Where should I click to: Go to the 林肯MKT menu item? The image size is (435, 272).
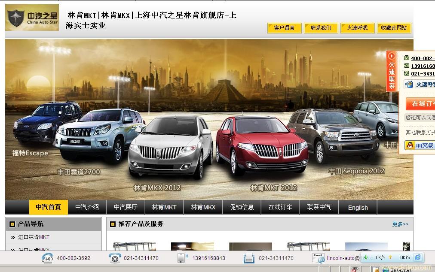(164, 207)
